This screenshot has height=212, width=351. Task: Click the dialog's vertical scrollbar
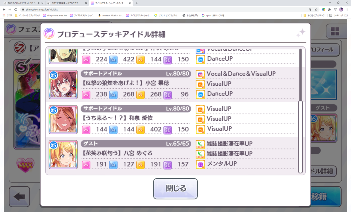click(x=300, y=137)
